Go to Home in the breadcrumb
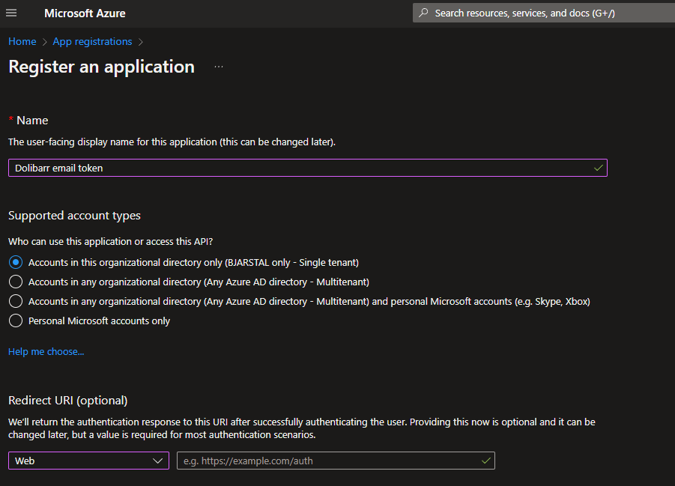The image size is (675, 486). pos(22,41)
